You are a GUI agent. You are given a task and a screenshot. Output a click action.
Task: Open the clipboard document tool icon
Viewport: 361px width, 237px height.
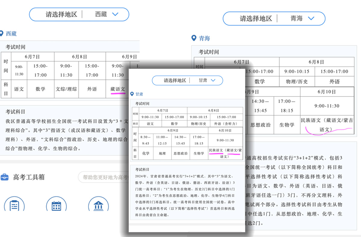pos(14,205)
